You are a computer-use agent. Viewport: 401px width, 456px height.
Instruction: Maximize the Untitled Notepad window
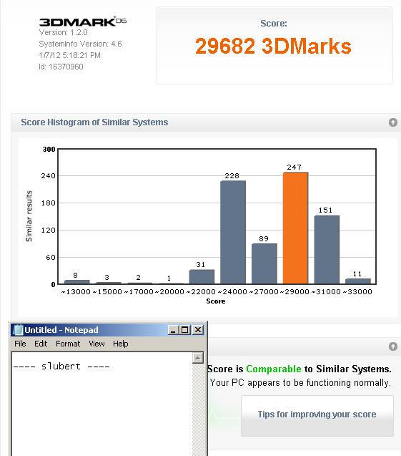[x=185, y=330]
